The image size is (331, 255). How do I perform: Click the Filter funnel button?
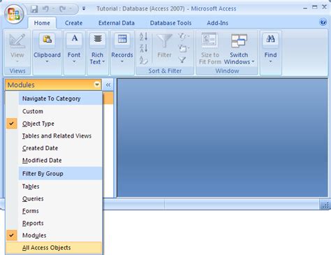click(x=164, y=46)
